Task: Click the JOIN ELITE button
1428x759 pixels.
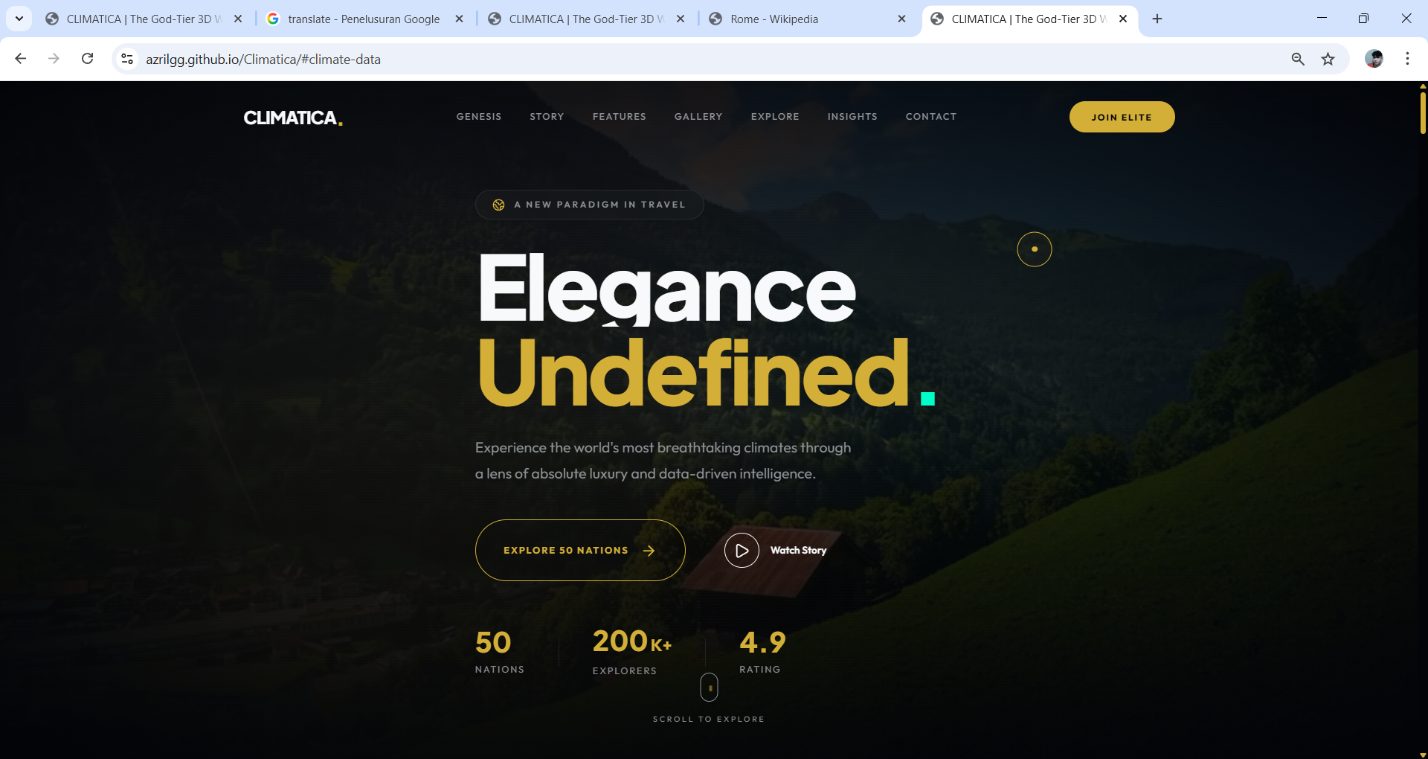Action: tap(1122, 117)
